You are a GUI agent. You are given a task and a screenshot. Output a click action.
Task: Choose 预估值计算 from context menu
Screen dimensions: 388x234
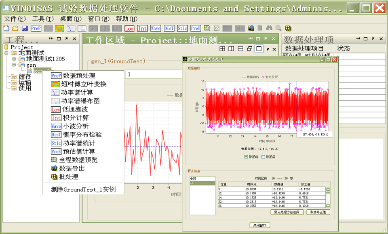click(83, 152)
